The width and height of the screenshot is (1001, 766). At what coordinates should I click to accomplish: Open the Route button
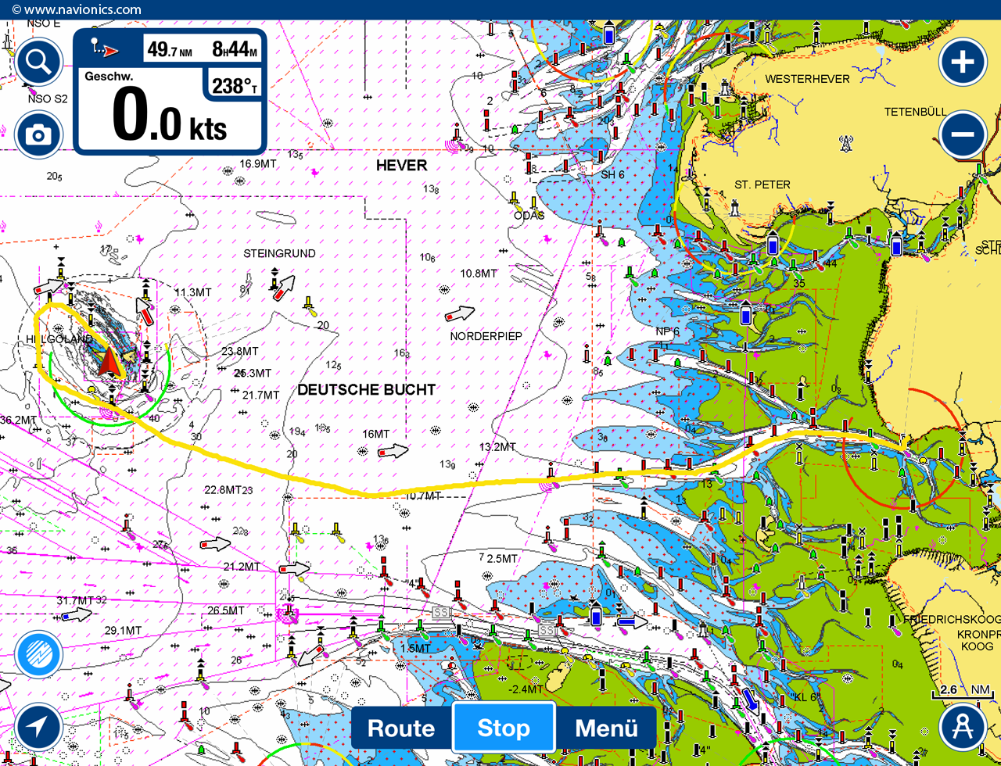tap(401, 728)
